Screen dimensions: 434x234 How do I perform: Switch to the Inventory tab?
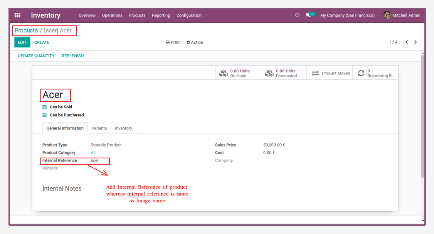click(123, 128)
